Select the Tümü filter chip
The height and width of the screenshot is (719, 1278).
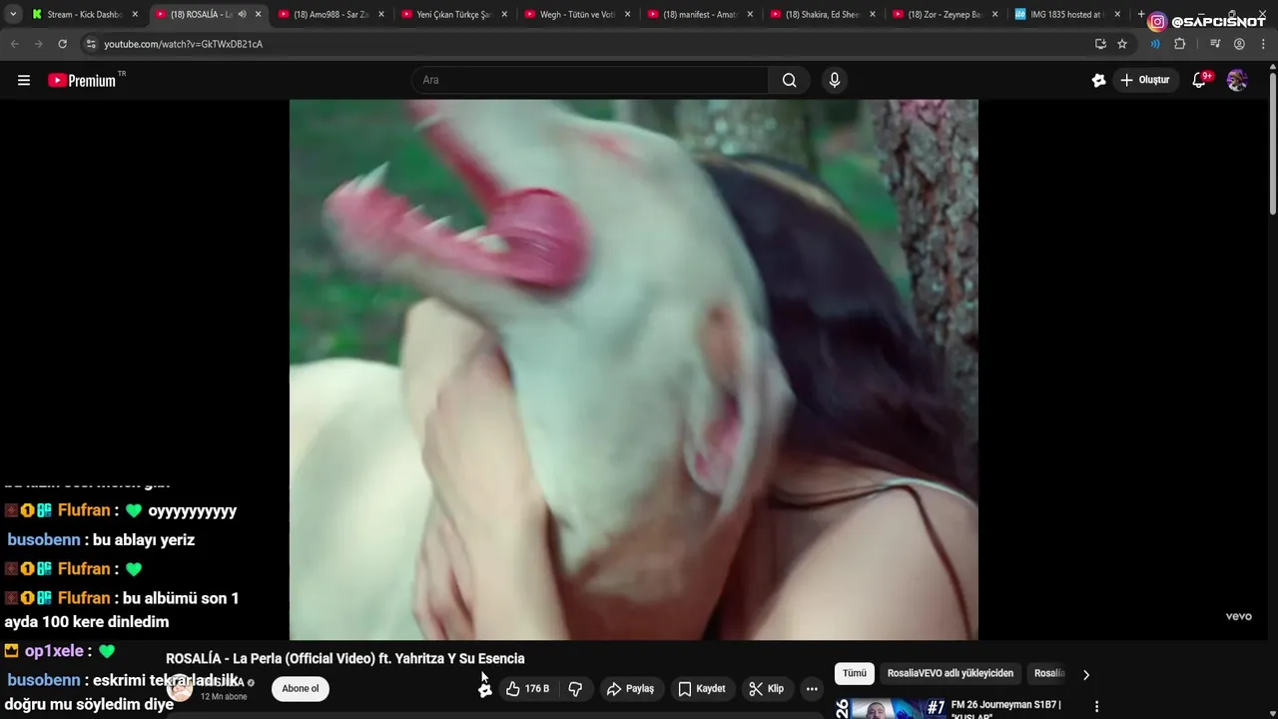coord(855,673)
